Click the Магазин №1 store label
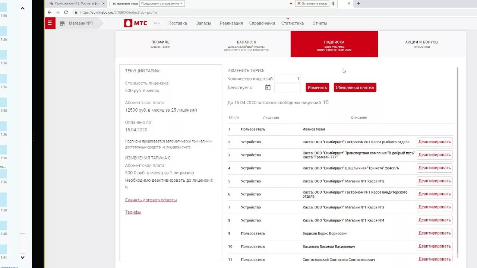 click(80, 23)
